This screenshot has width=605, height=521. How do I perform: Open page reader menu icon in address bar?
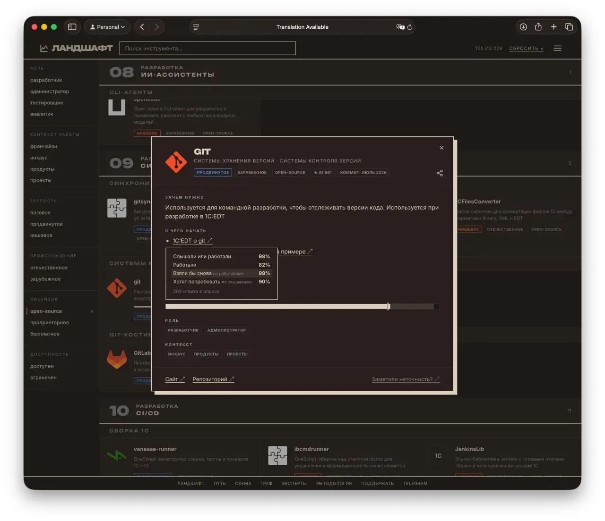click(196, 27)
